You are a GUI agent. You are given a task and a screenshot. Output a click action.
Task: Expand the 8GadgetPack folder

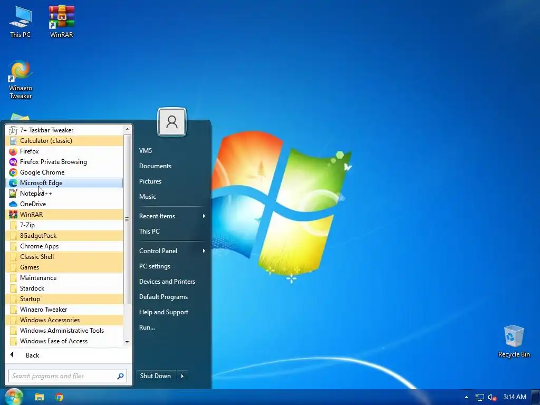click(x=64, y=236)
